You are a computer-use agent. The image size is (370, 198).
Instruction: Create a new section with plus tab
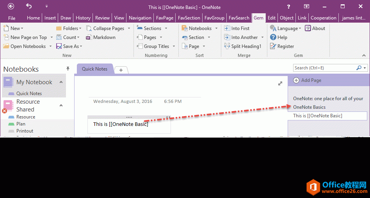point(121,70)
